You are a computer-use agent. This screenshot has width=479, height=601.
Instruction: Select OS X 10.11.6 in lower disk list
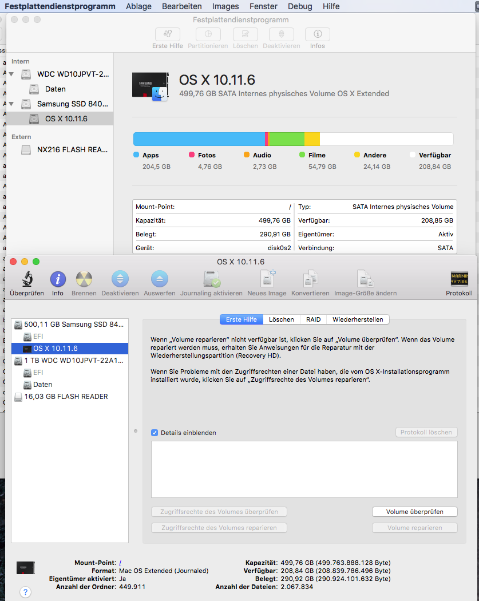tap(70, 349)
